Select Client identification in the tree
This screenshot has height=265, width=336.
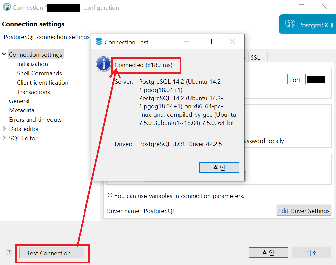(42, 82)
